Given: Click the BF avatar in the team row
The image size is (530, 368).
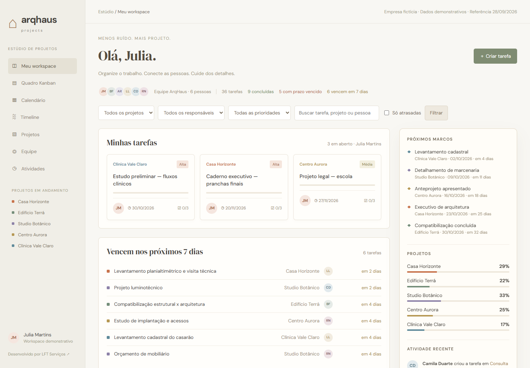Looking at the screenshot, I should click(112, 92).
